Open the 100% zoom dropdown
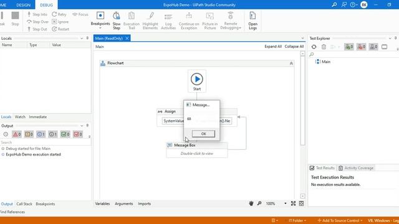399x224 pixels. tap(286, 203)
